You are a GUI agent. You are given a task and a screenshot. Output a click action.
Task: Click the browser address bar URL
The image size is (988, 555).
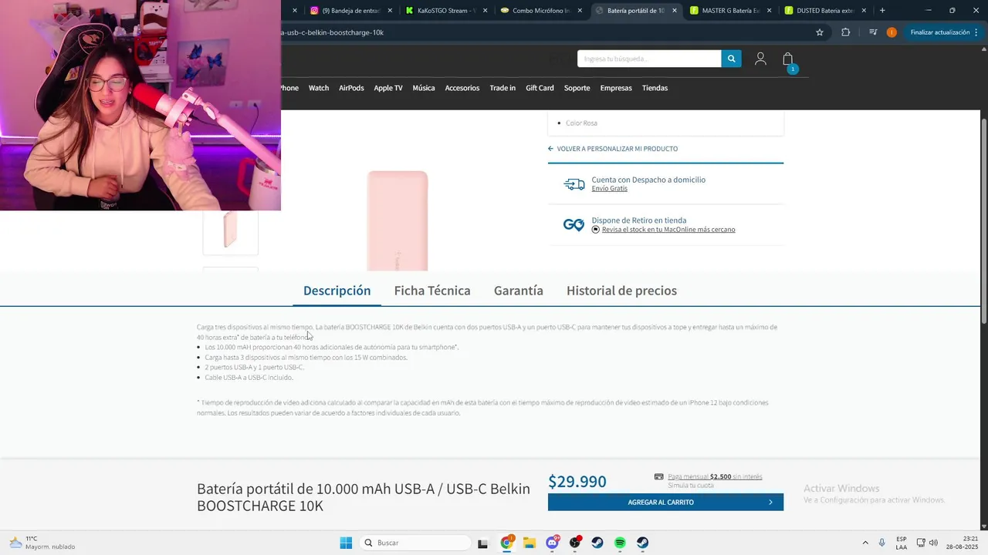coord(333,32)
